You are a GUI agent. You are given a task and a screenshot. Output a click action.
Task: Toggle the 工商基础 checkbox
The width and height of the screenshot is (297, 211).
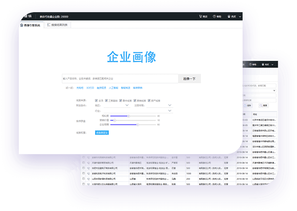point(106,100)
